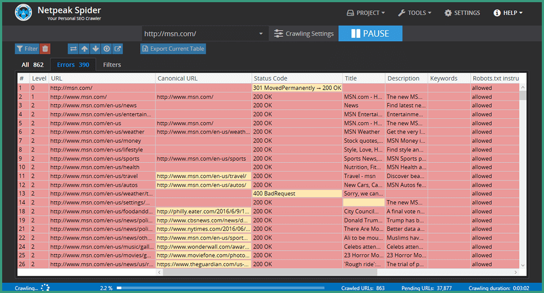544x293 pixels.
Task: Select URL 'http://www.msn.com/en-us/health'
Action: [x=102, y=167]
